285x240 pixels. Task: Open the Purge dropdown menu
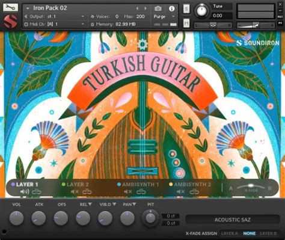174,16
